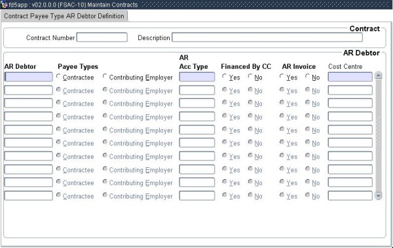Image resolution: width=393 pixels, height=248 pixels.
Task: Set Financed By CC to No in first row
Action: click(250, 76)
